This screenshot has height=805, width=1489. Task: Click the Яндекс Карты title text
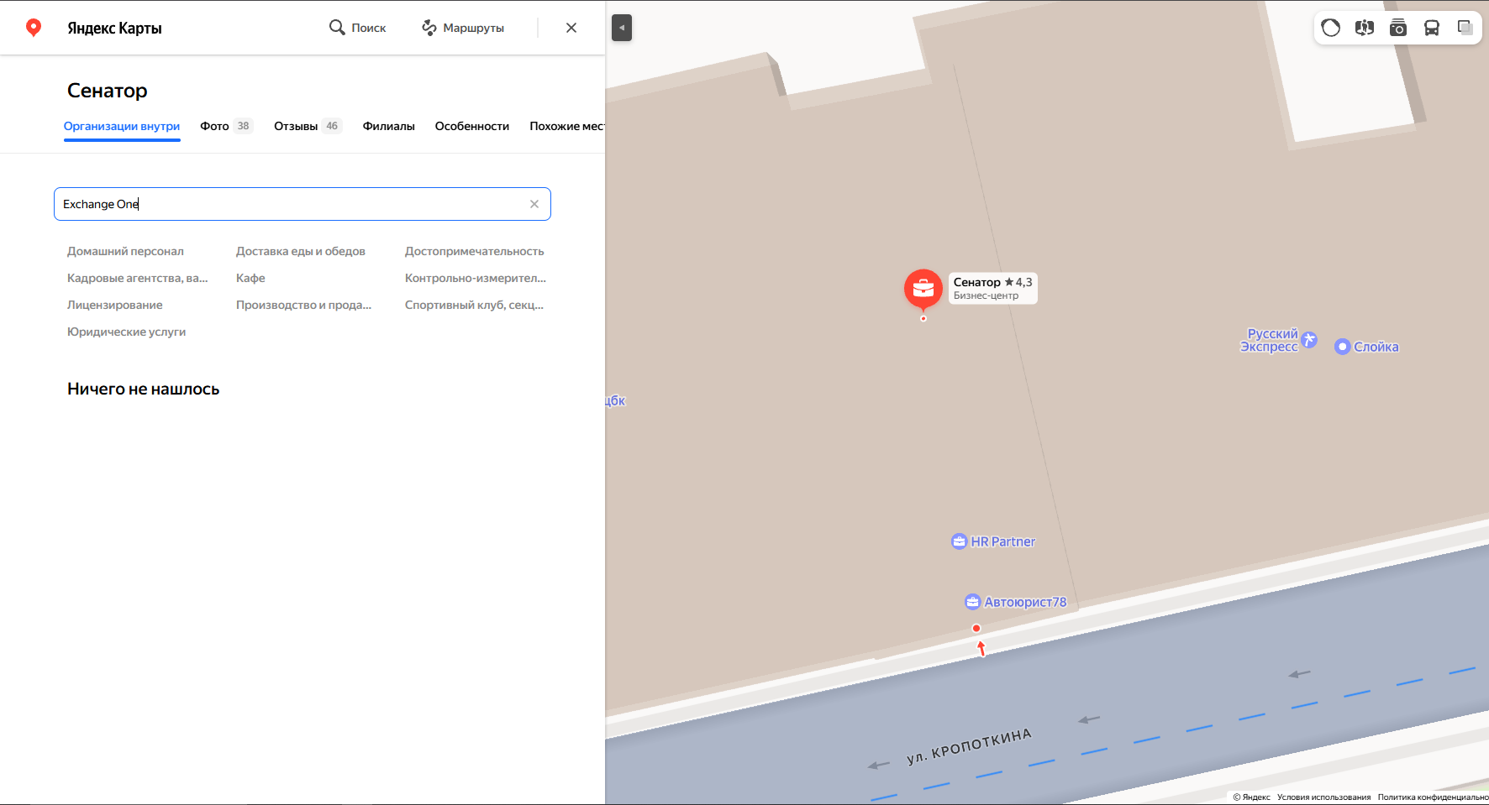114,28
